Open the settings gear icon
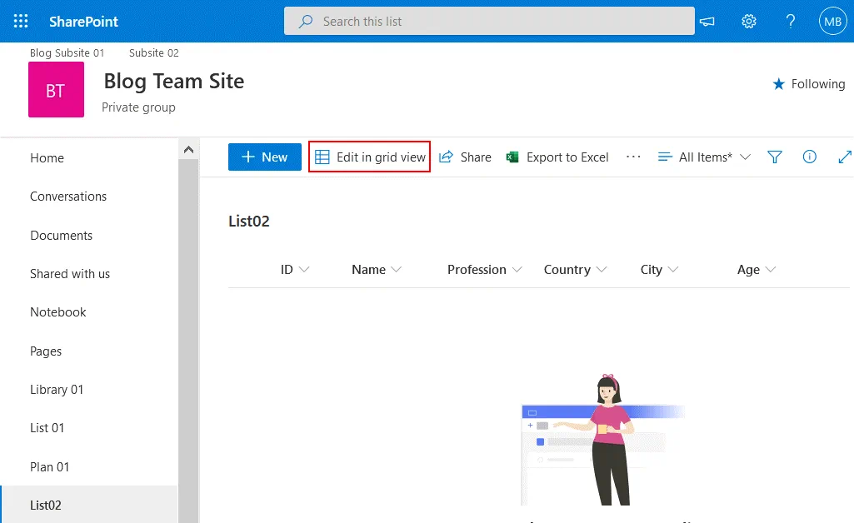The image size is (854, 523). (x=749, y=22)
